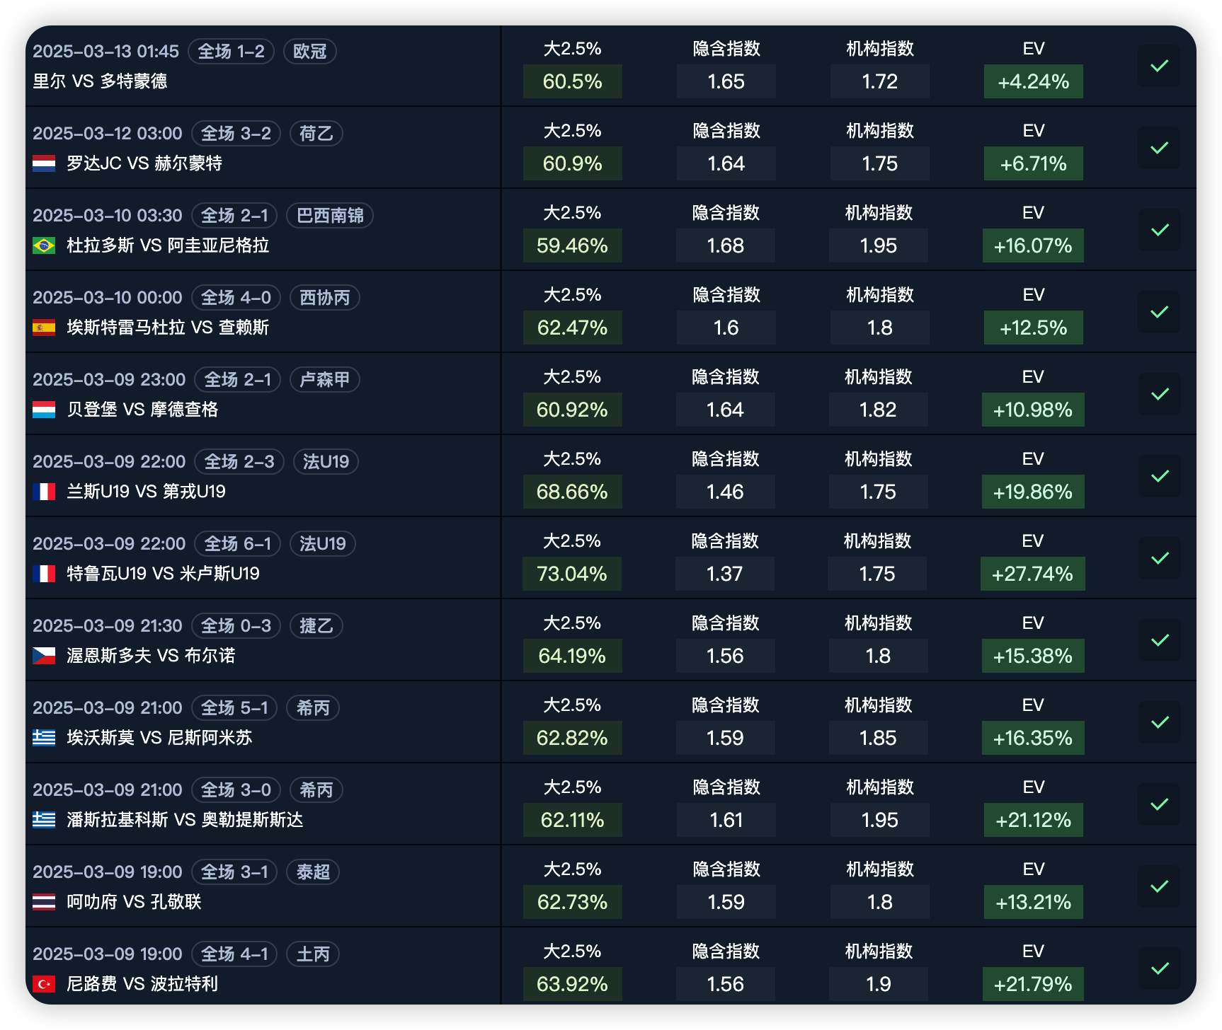
Task: Click the Thailand flag beside 呵叻府 match
Action: [44, 902]
